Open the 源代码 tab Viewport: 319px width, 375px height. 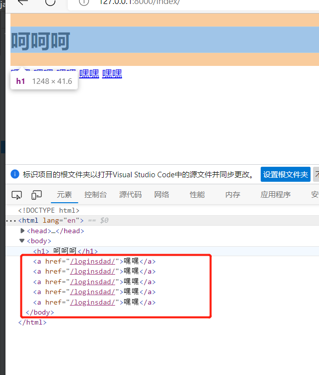click(131, 195)
